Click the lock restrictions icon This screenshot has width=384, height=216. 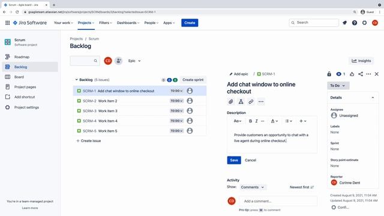pyautogui.click(x=329, y=74)
